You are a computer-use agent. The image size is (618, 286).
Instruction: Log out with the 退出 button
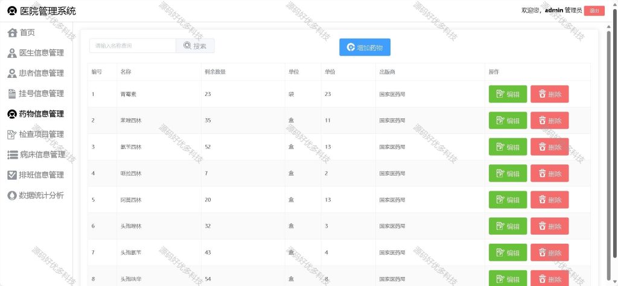pyautogui.click(x=594, y=11)
